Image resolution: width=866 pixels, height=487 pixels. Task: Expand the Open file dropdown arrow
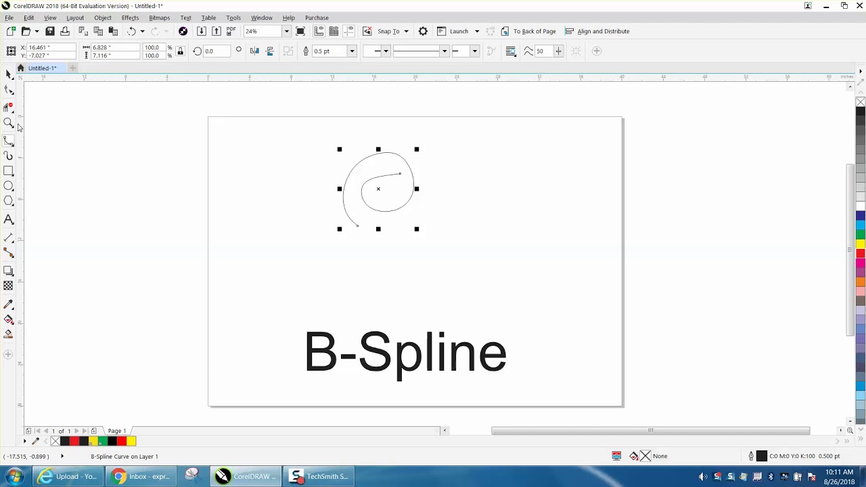pyautogui.click(x=37, y=31)
